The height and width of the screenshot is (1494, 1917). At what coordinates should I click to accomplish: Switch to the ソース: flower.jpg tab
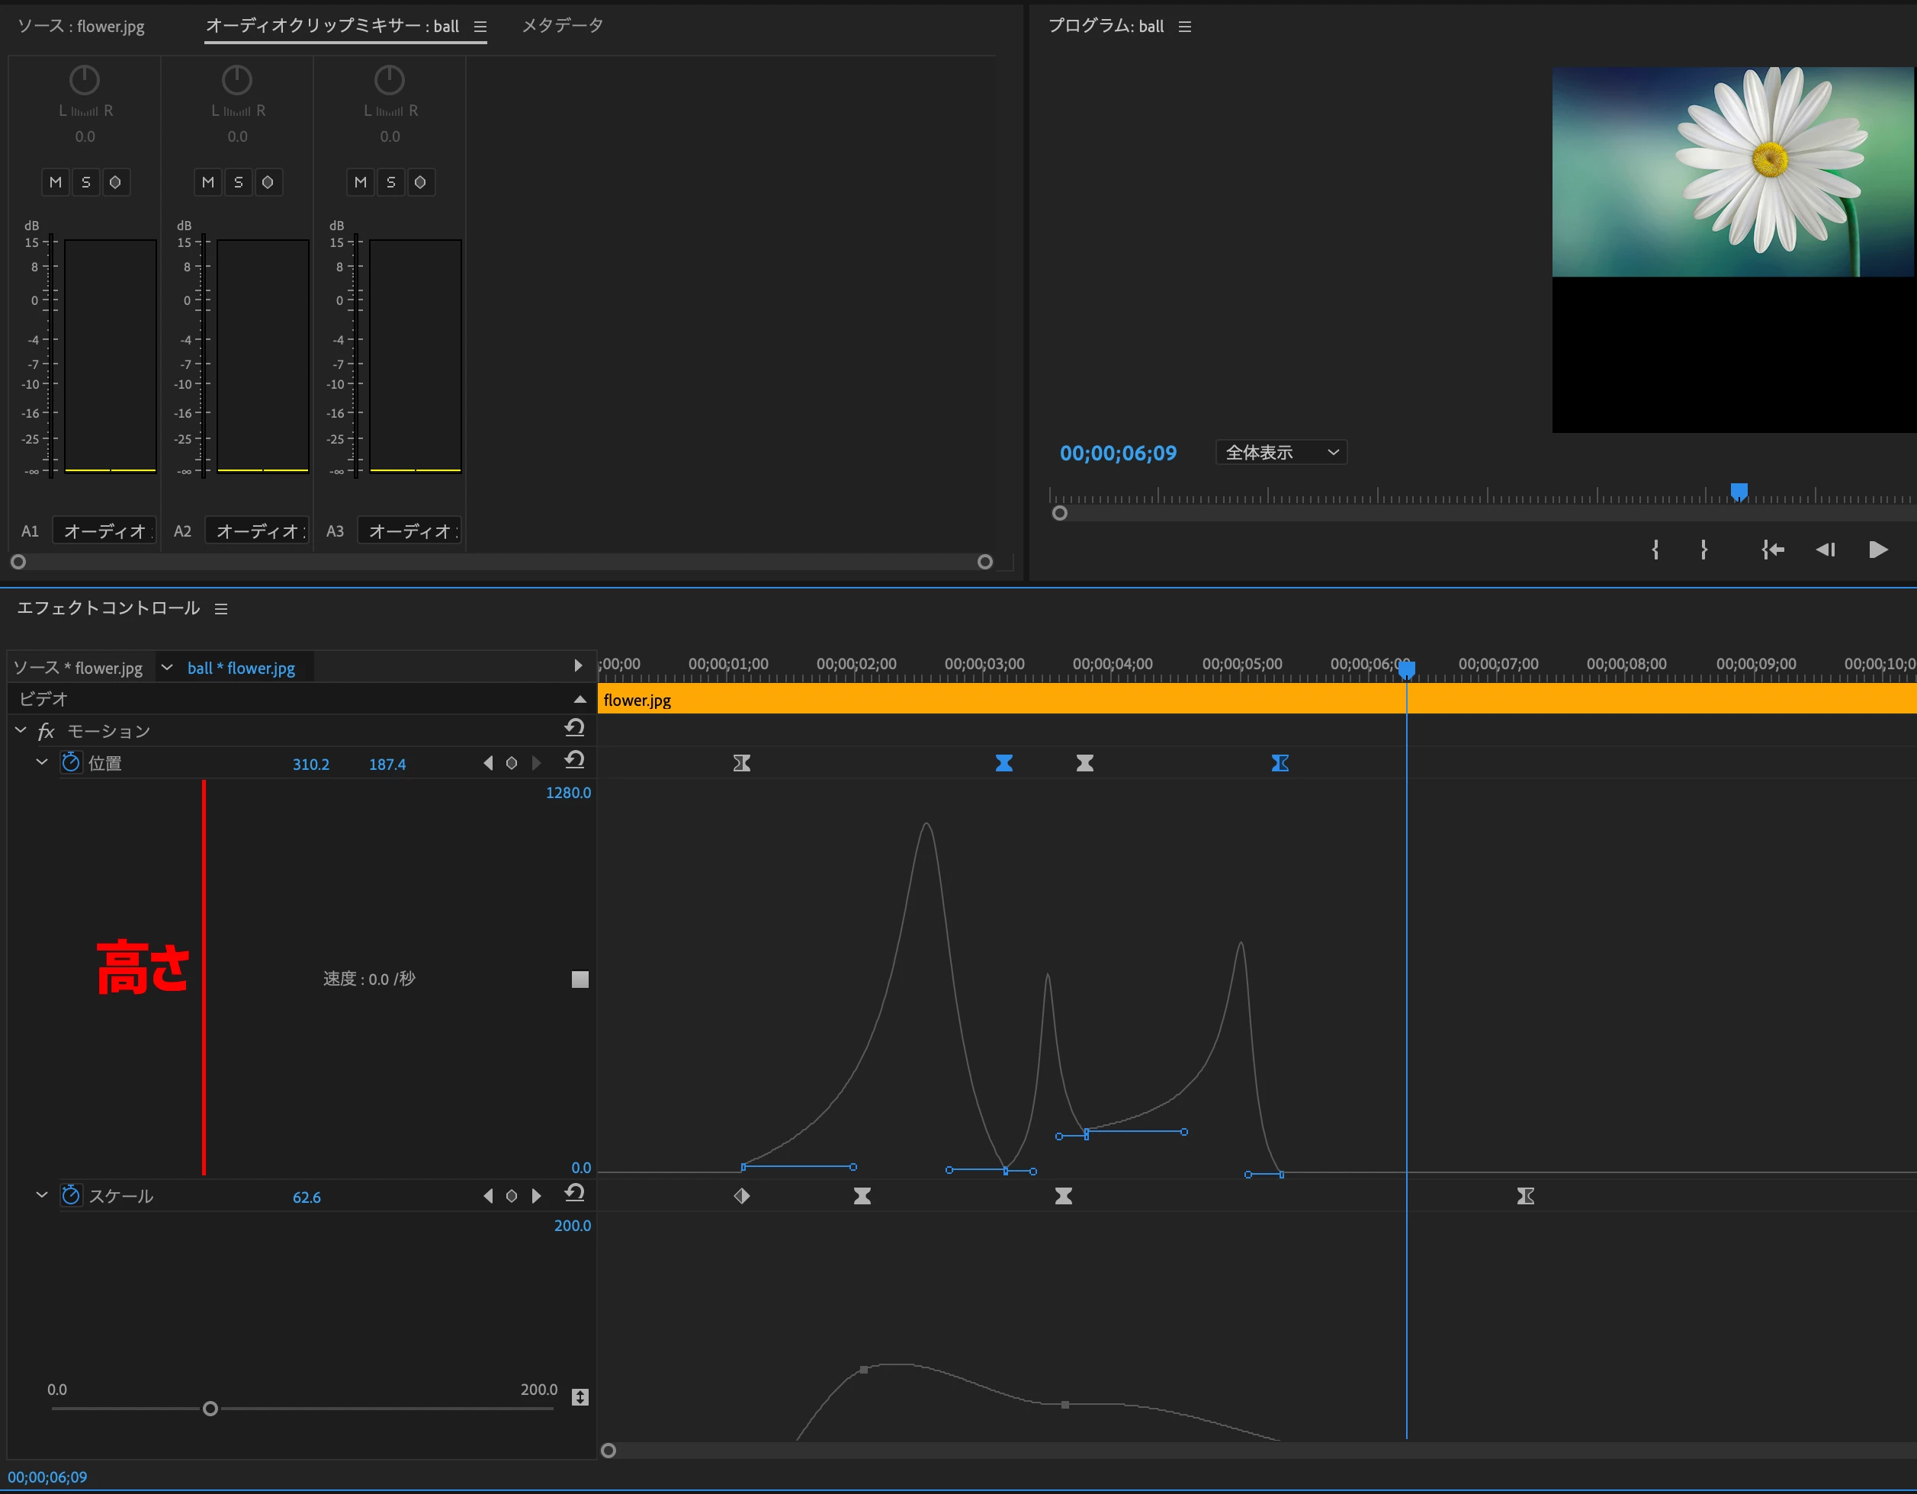(x=81, y=27)
